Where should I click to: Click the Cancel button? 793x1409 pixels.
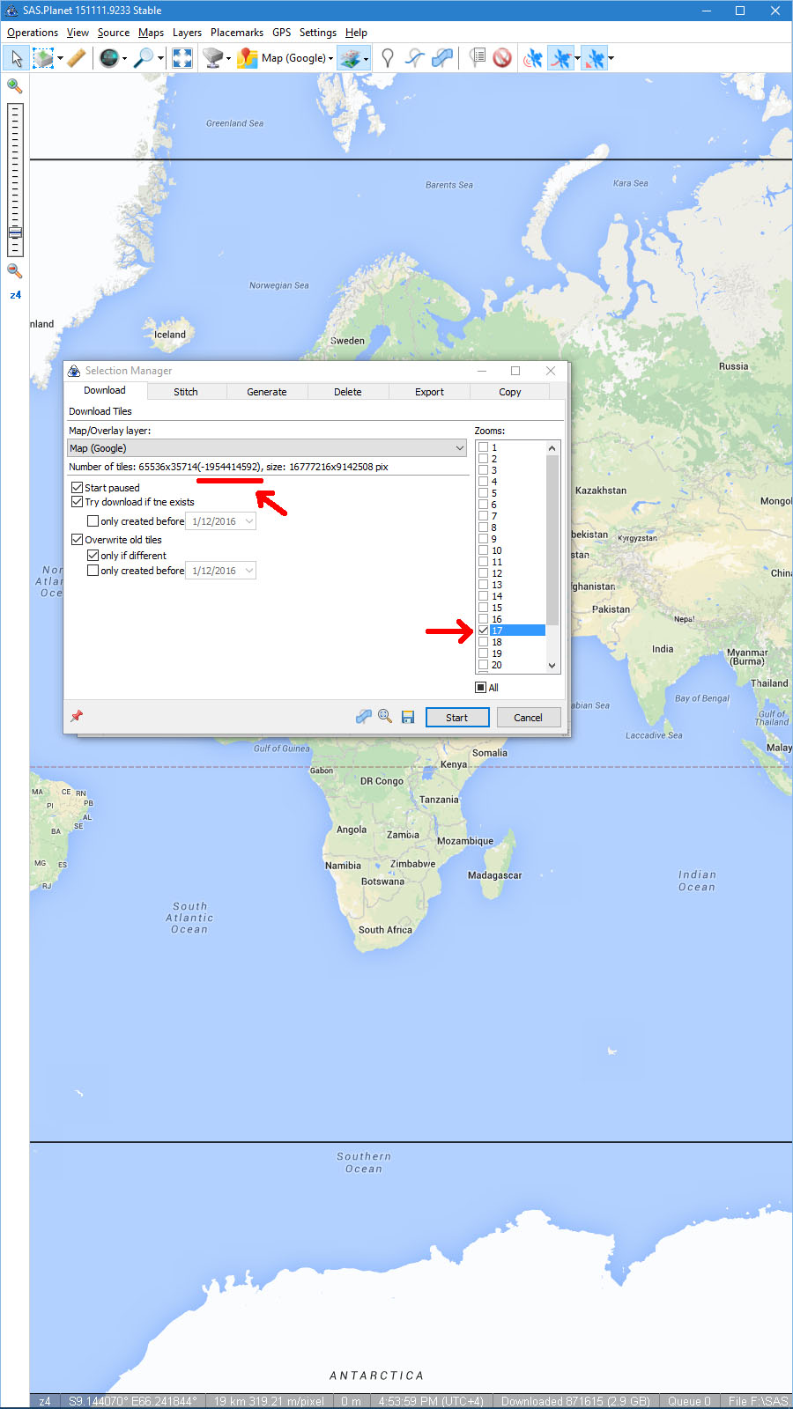528,718
